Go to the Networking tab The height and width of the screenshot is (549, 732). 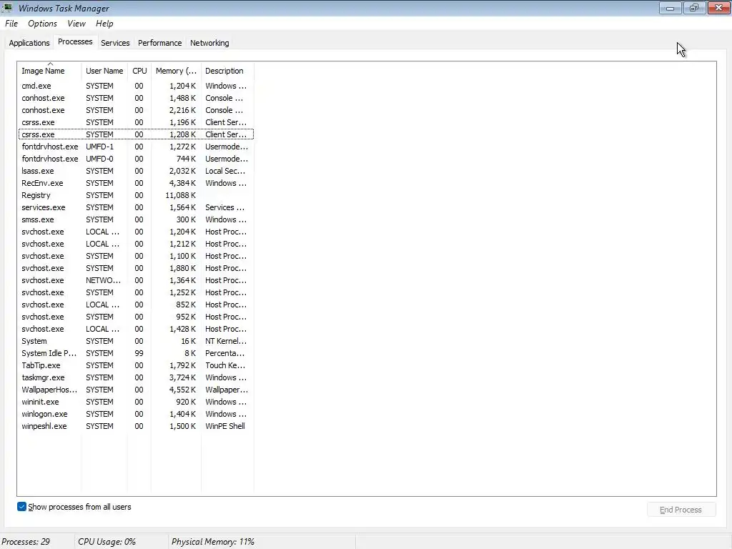point(209,43)
